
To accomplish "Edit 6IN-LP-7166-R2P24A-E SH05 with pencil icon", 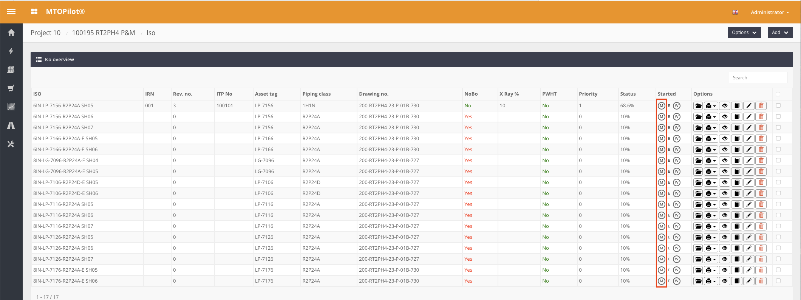I will (x=749, y=139).
